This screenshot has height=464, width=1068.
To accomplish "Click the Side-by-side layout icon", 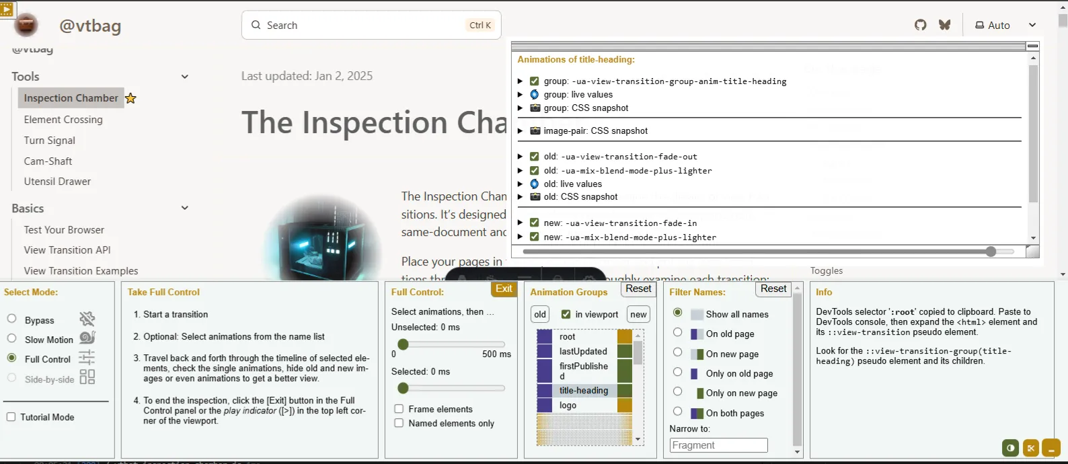I will (87, 377).
